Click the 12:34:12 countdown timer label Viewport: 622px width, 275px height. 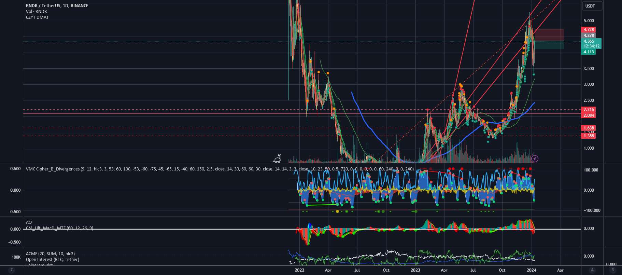tap(592, 46)
